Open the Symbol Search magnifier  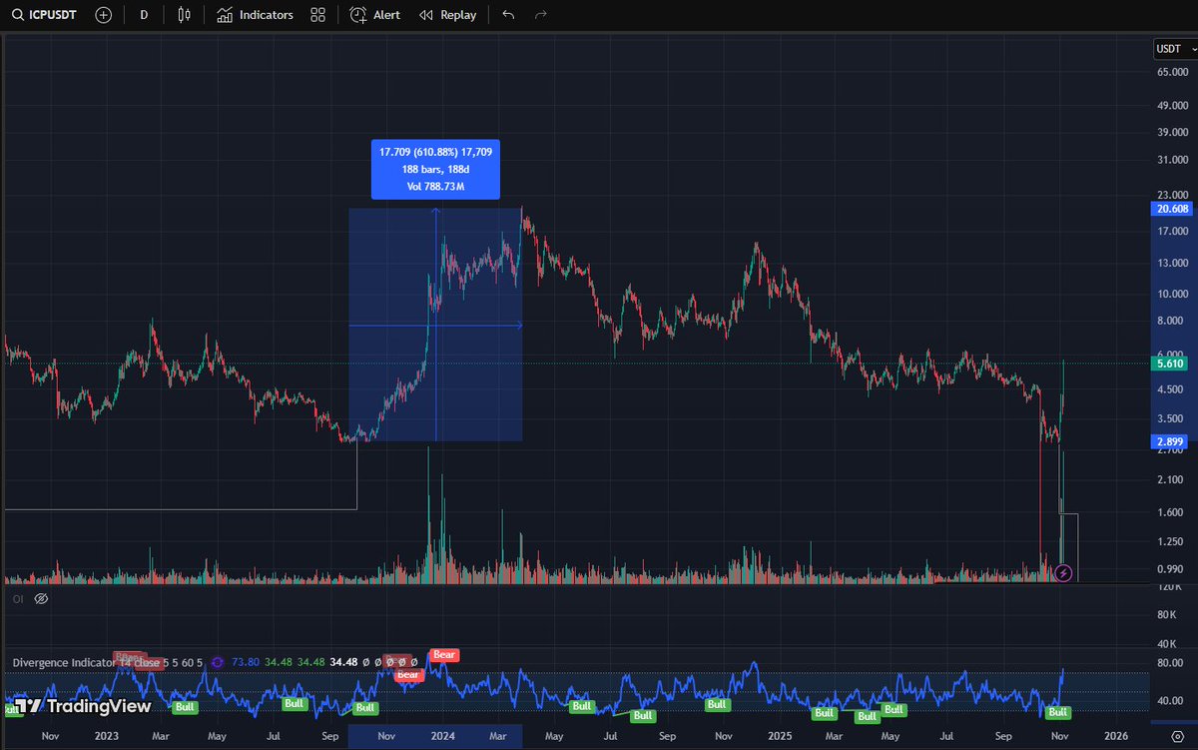tap(17, 15)
